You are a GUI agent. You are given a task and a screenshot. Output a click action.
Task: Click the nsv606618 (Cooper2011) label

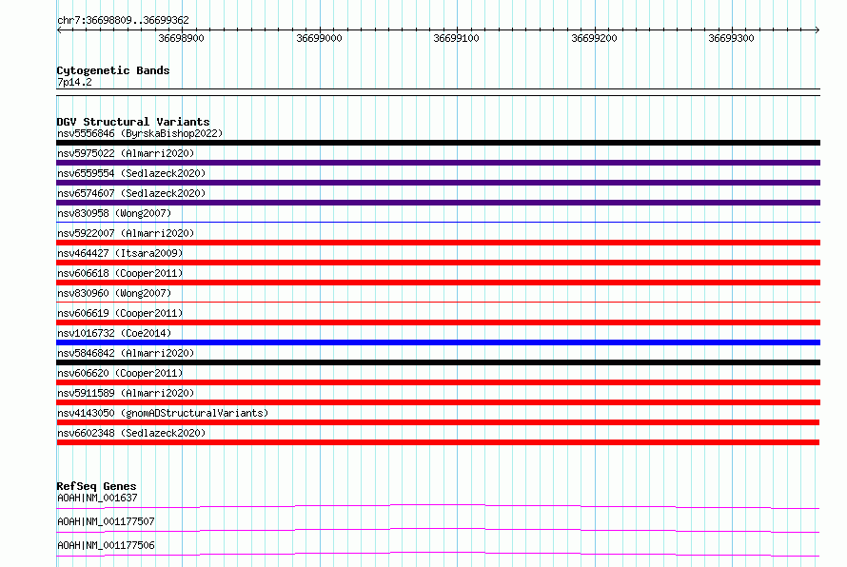click(x=120, y=273)
